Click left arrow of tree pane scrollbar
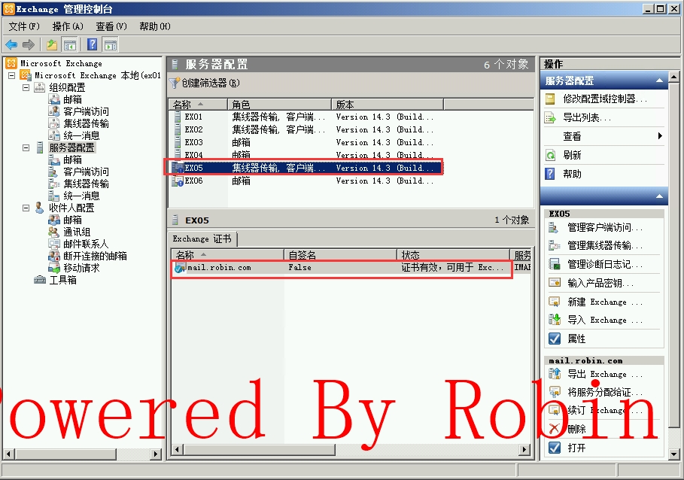Viewport: 684px width, 480px height. click(8, 454)
